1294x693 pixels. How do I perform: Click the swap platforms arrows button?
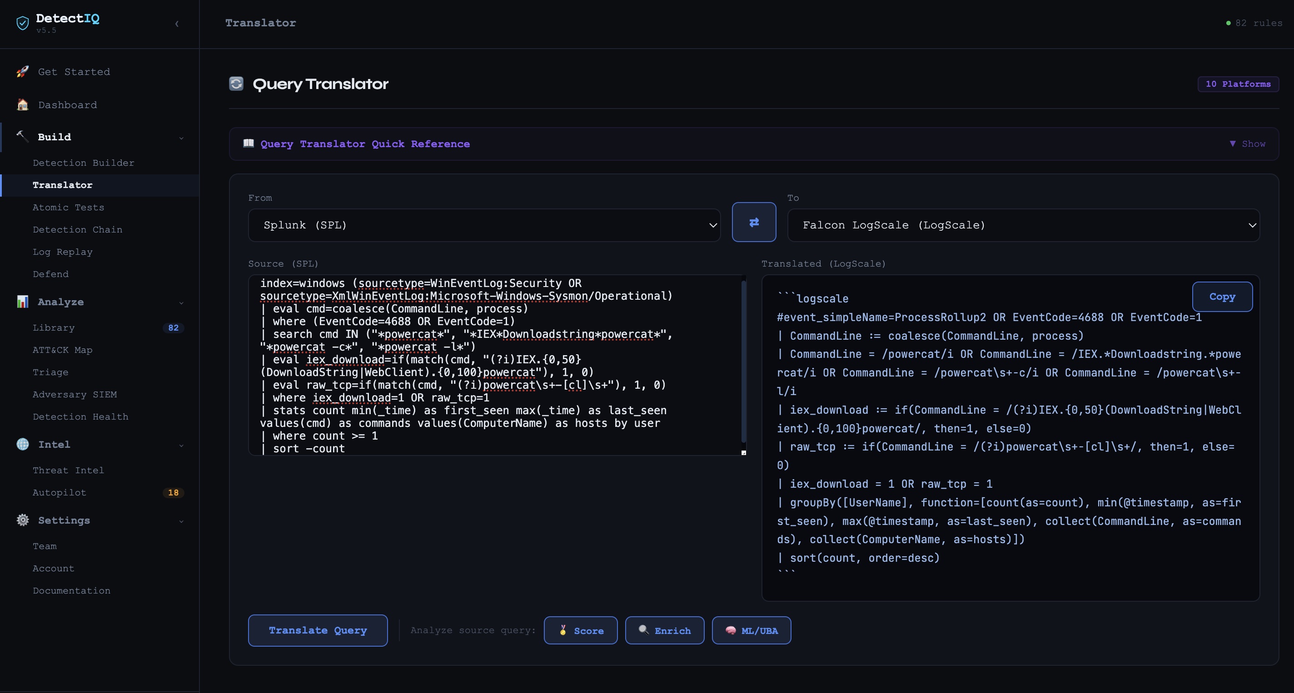pos(753,222)
